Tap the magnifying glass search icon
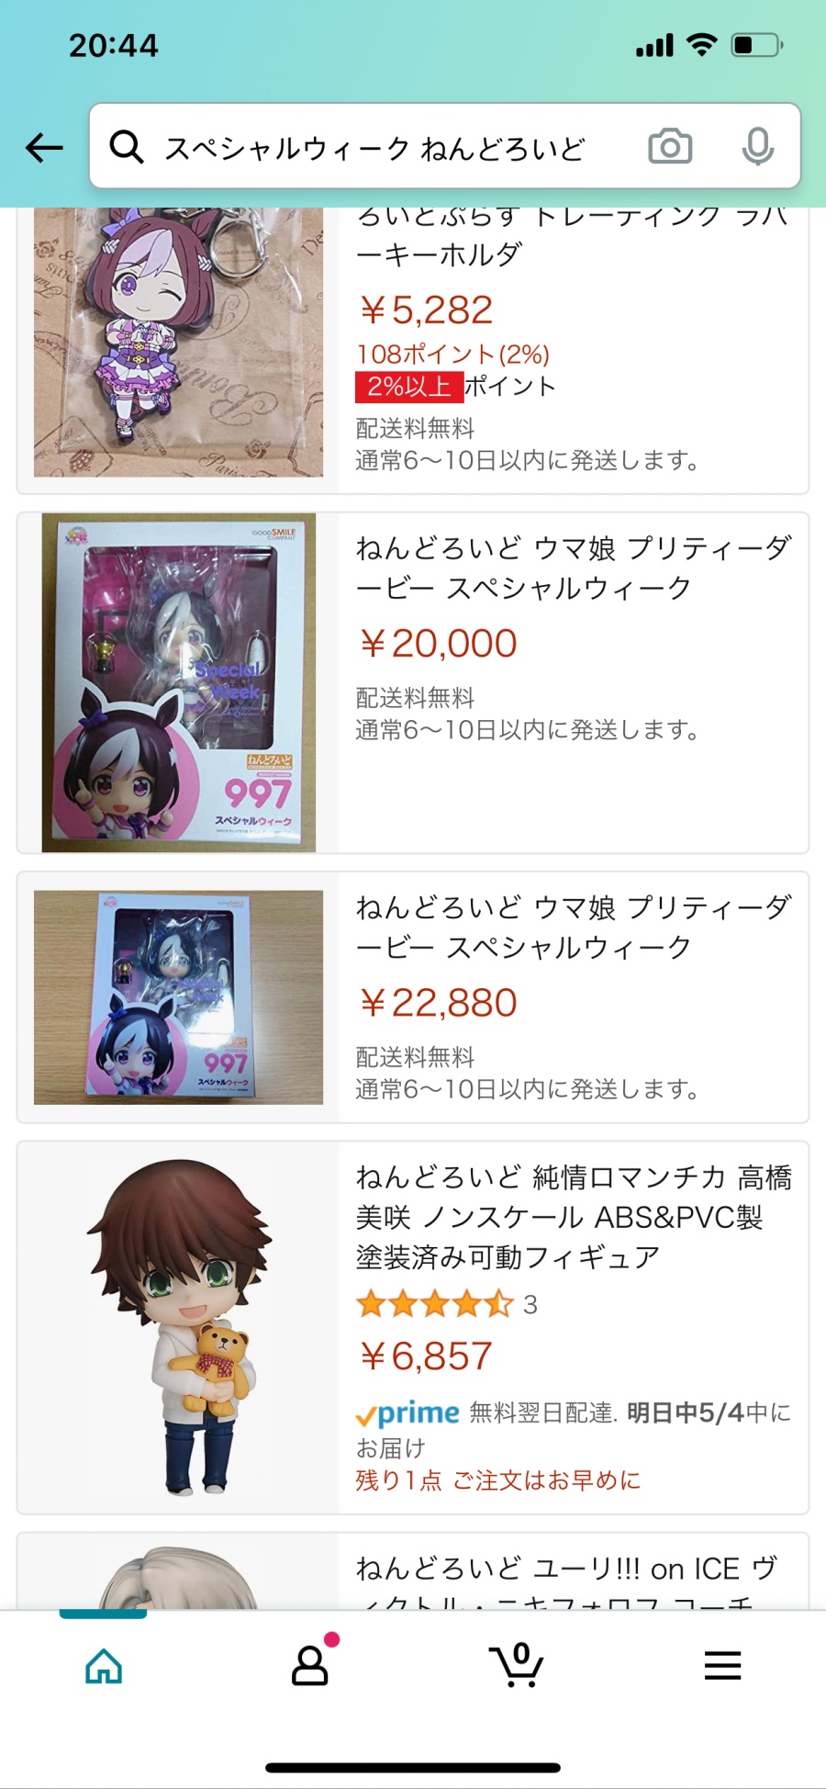The width and height of the screenshot is (826, 1789). 127,147
